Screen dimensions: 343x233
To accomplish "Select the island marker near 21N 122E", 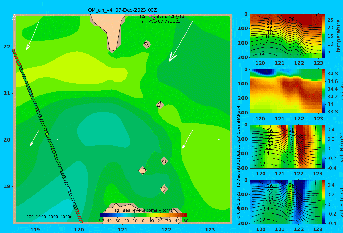I will [160, 105].
